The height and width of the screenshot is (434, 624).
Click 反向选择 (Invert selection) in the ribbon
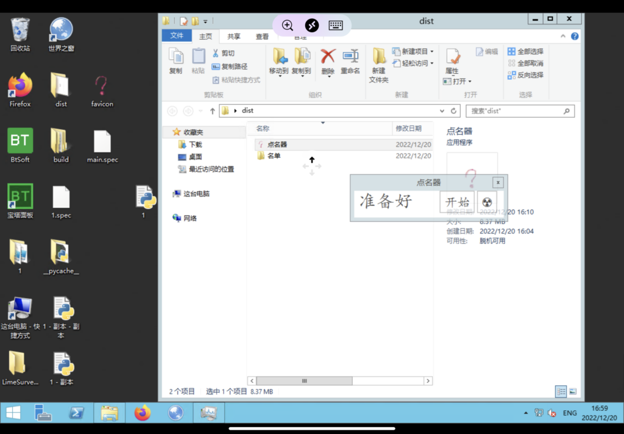tap(525, 75)
